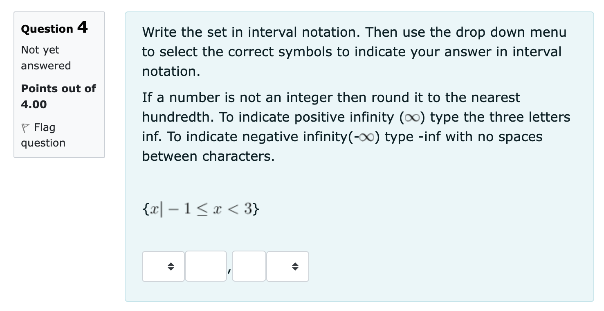Click the 'Points out of 4.00' label
Image resolution: width=604 pixels, height=311 pixels.
coord(58,96)
